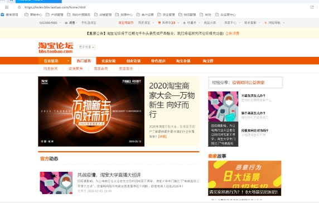Open 共战疫情，淘宝大学直播大巡讲 article title

point(109,175)
